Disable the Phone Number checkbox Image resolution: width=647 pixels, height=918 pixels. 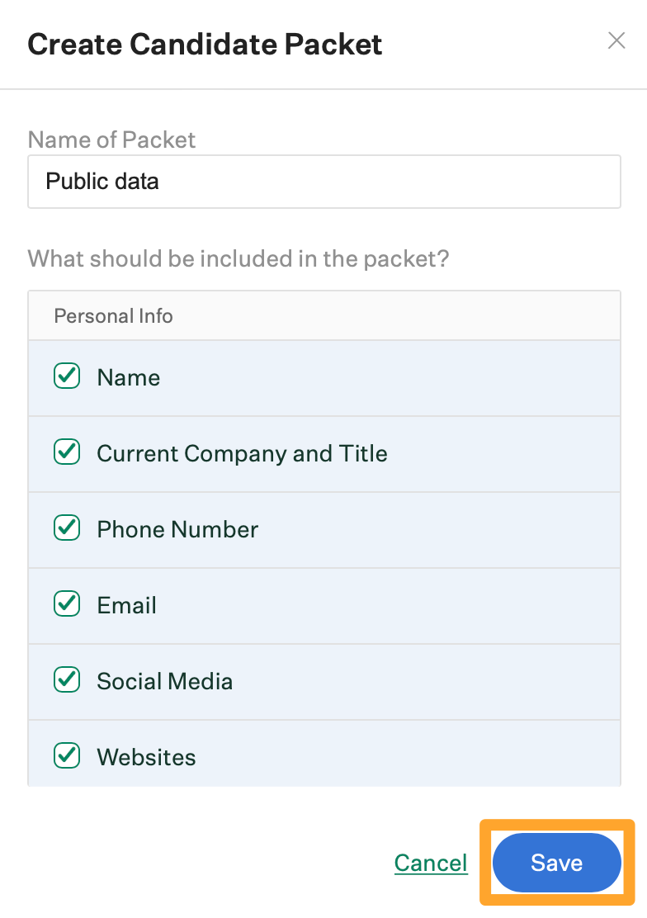point(67,528)
